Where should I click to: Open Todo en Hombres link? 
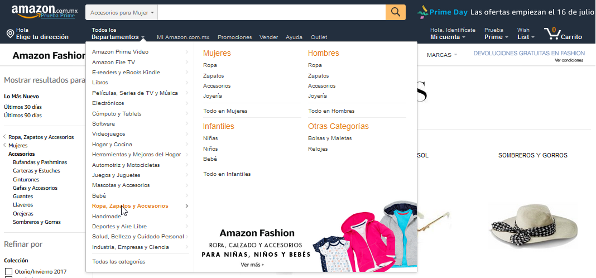[331, 111]
